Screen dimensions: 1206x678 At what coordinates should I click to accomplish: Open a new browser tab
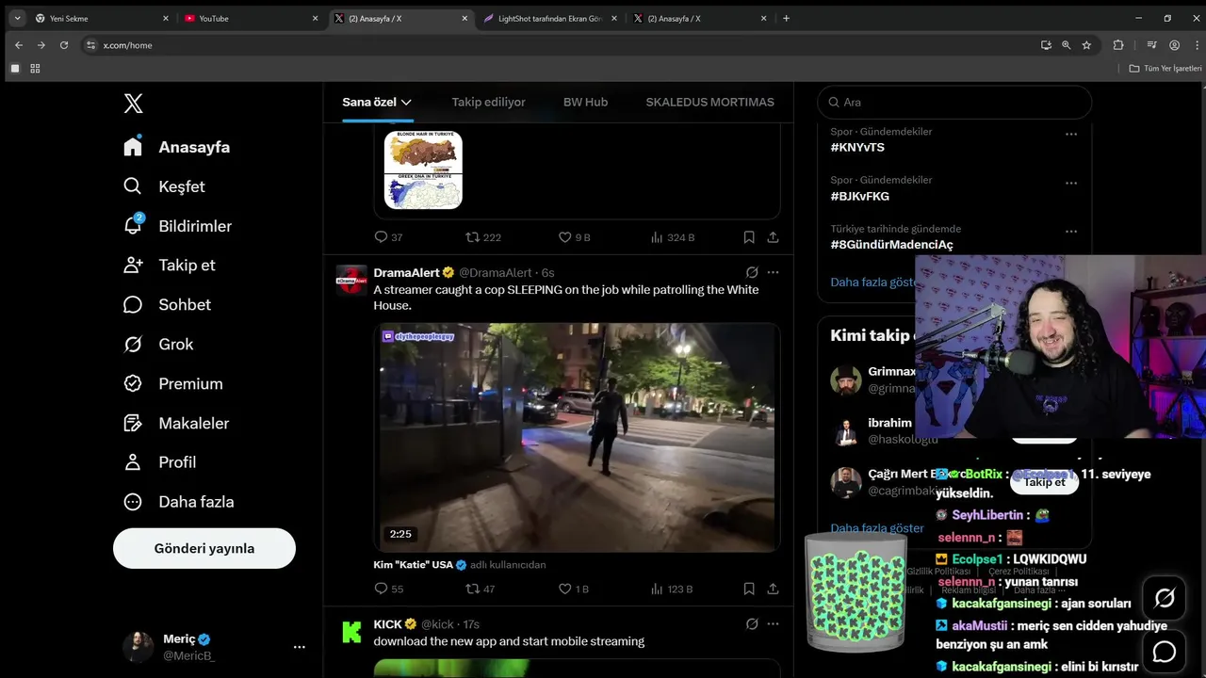coord(786,18)
